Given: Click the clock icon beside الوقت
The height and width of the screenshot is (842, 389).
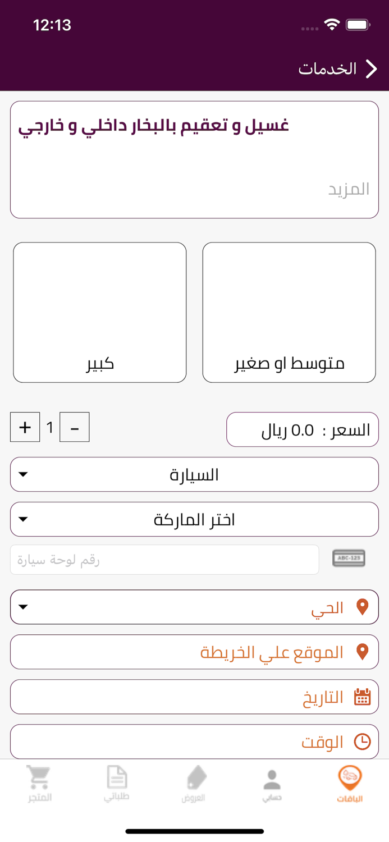Looking at the screenshot, I should pos(364,742).
